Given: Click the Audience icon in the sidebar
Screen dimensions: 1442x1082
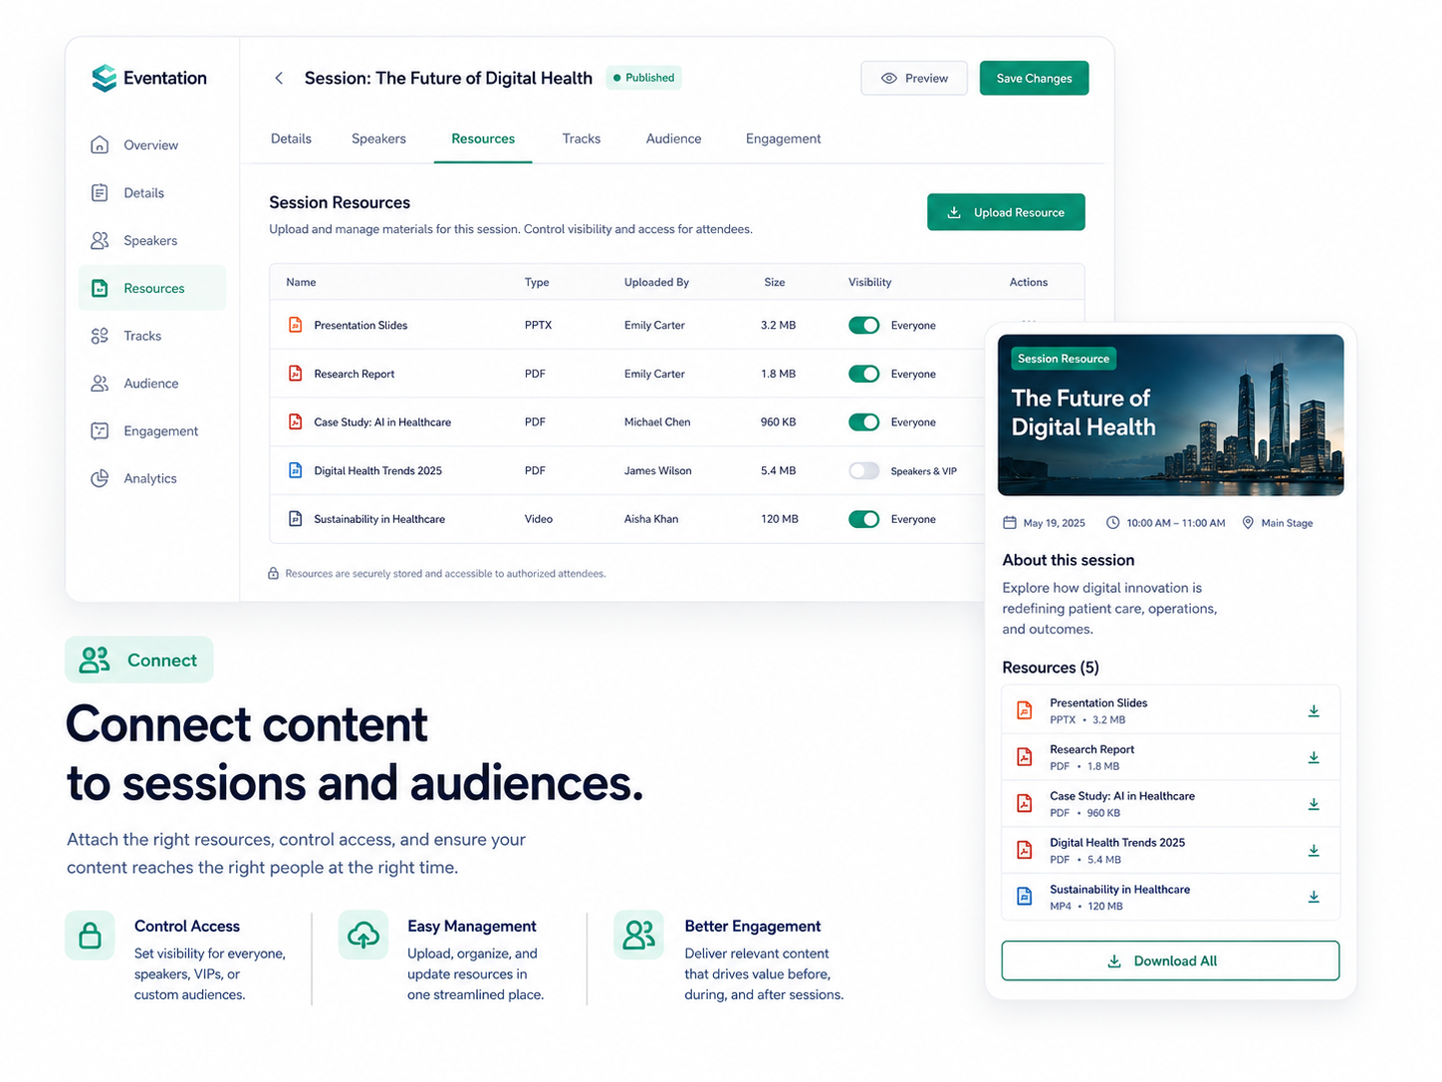Looking at the screenshot, I should click(x=100, y=384).
